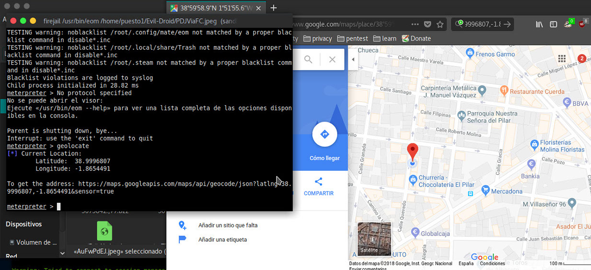Select Floristerías Molina Floristas marker
The width and height of the screenshot is (591, 270).
point(534,144)
